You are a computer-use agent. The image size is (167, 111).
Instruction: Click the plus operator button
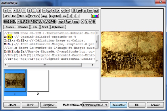[x=5, y=11]
